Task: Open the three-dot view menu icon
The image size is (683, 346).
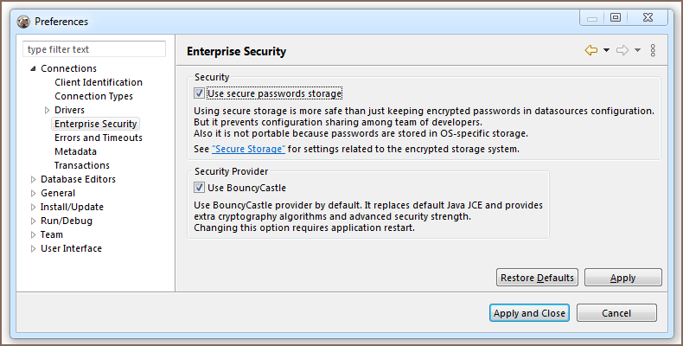Action: (653, 51)
